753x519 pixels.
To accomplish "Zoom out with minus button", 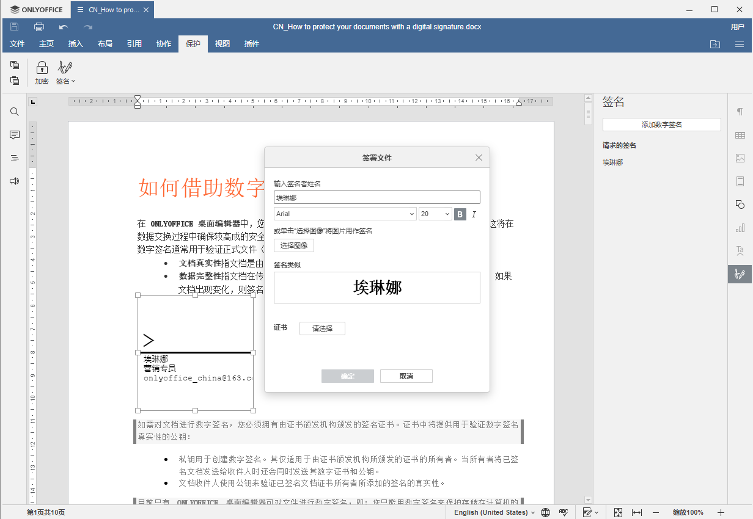I will [656, 512].
